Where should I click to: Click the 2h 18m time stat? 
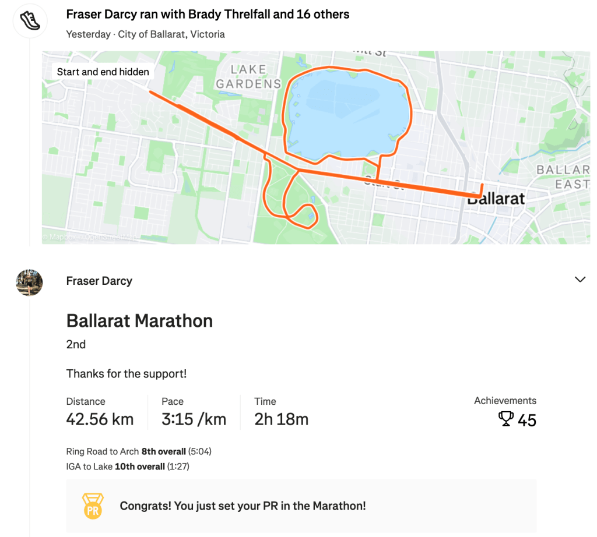click(x=281, y=419)
